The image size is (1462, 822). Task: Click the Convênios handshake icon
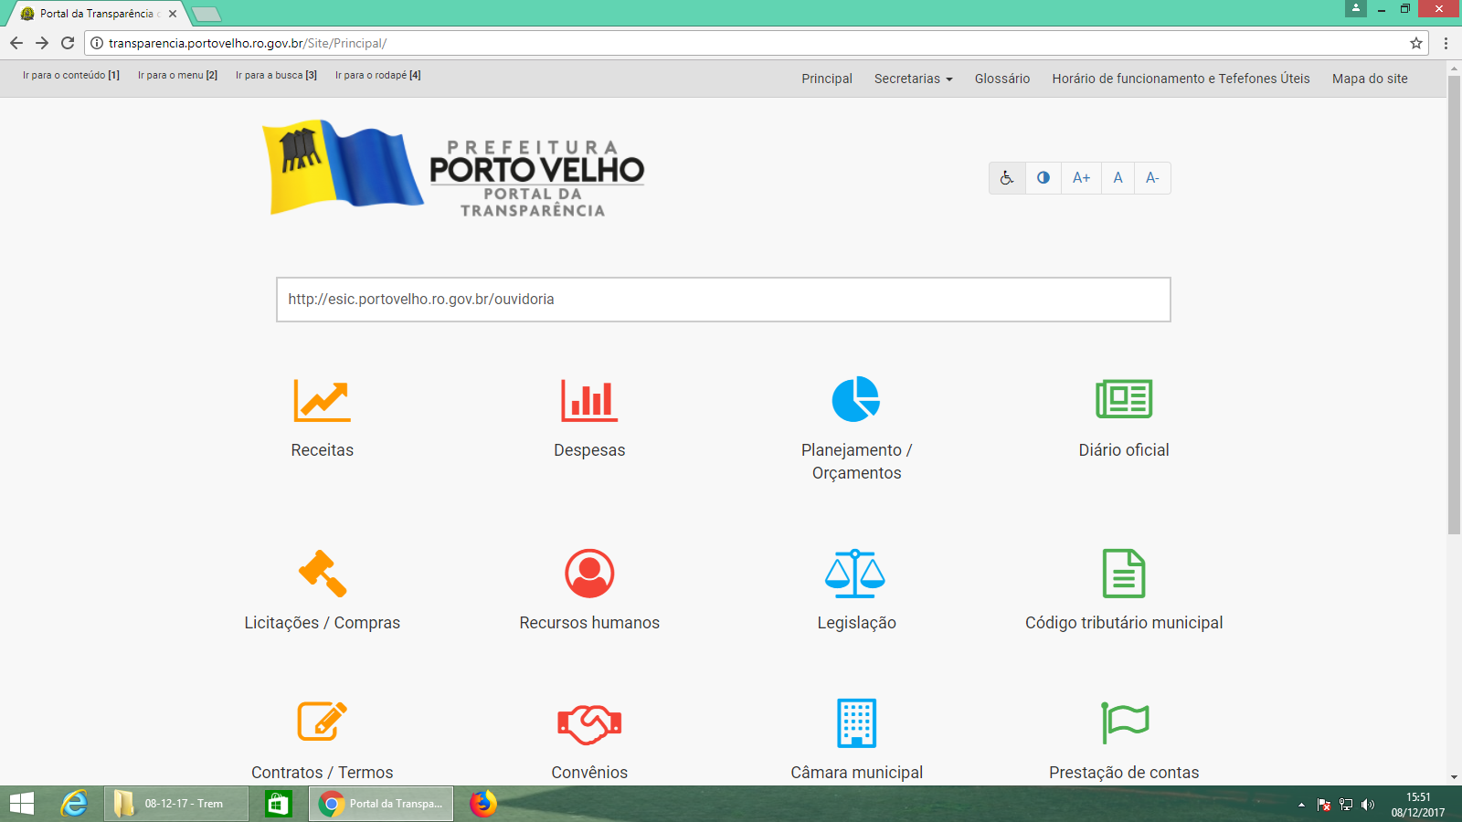(589, 723)
